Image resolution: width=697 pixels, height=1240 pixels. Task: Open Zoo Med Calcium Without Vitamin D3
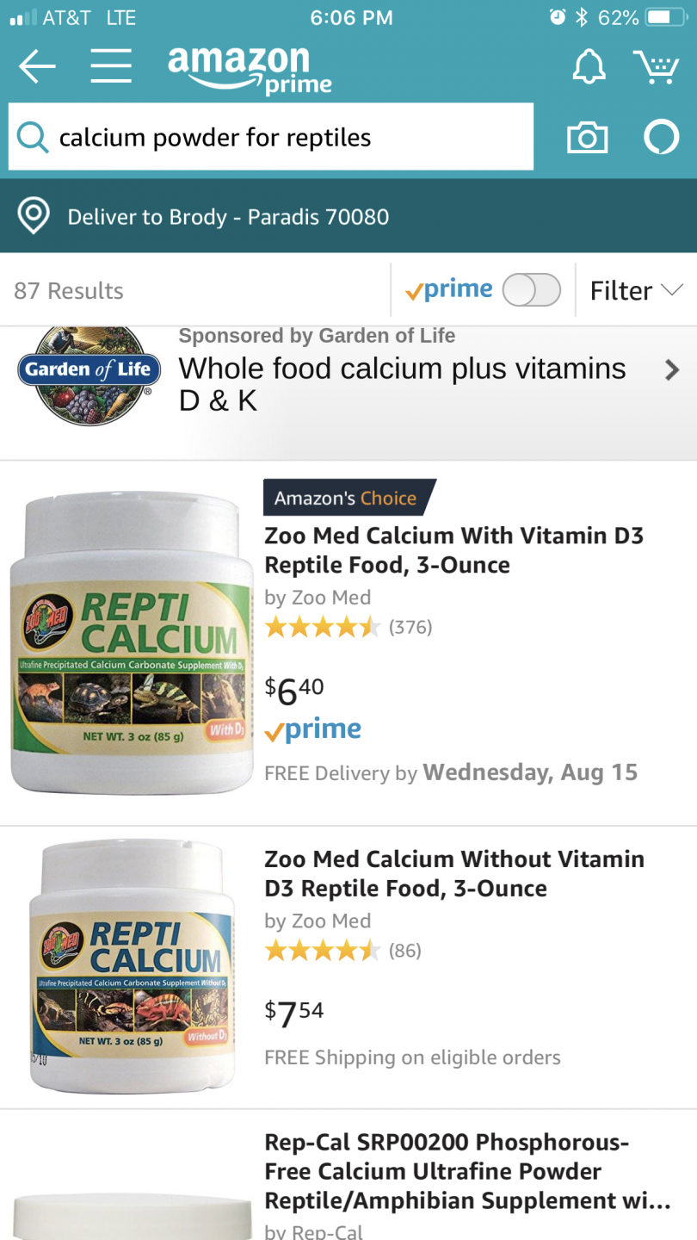click(453, 873)
